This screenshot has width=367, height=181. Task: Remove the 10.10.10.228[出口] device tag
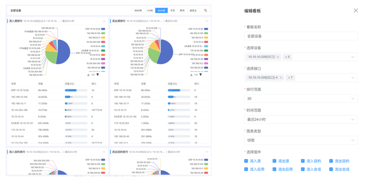(278, 57)
